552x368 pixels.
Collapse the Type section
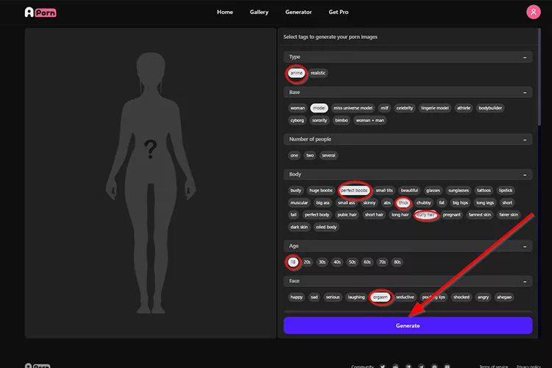click(x=525, y=57)
